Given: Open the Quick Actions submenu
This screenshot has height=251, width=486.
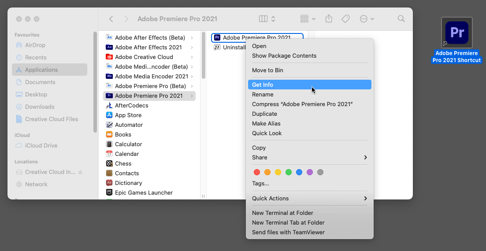Looking at the screenshot, I should click(x=310, y=198).
